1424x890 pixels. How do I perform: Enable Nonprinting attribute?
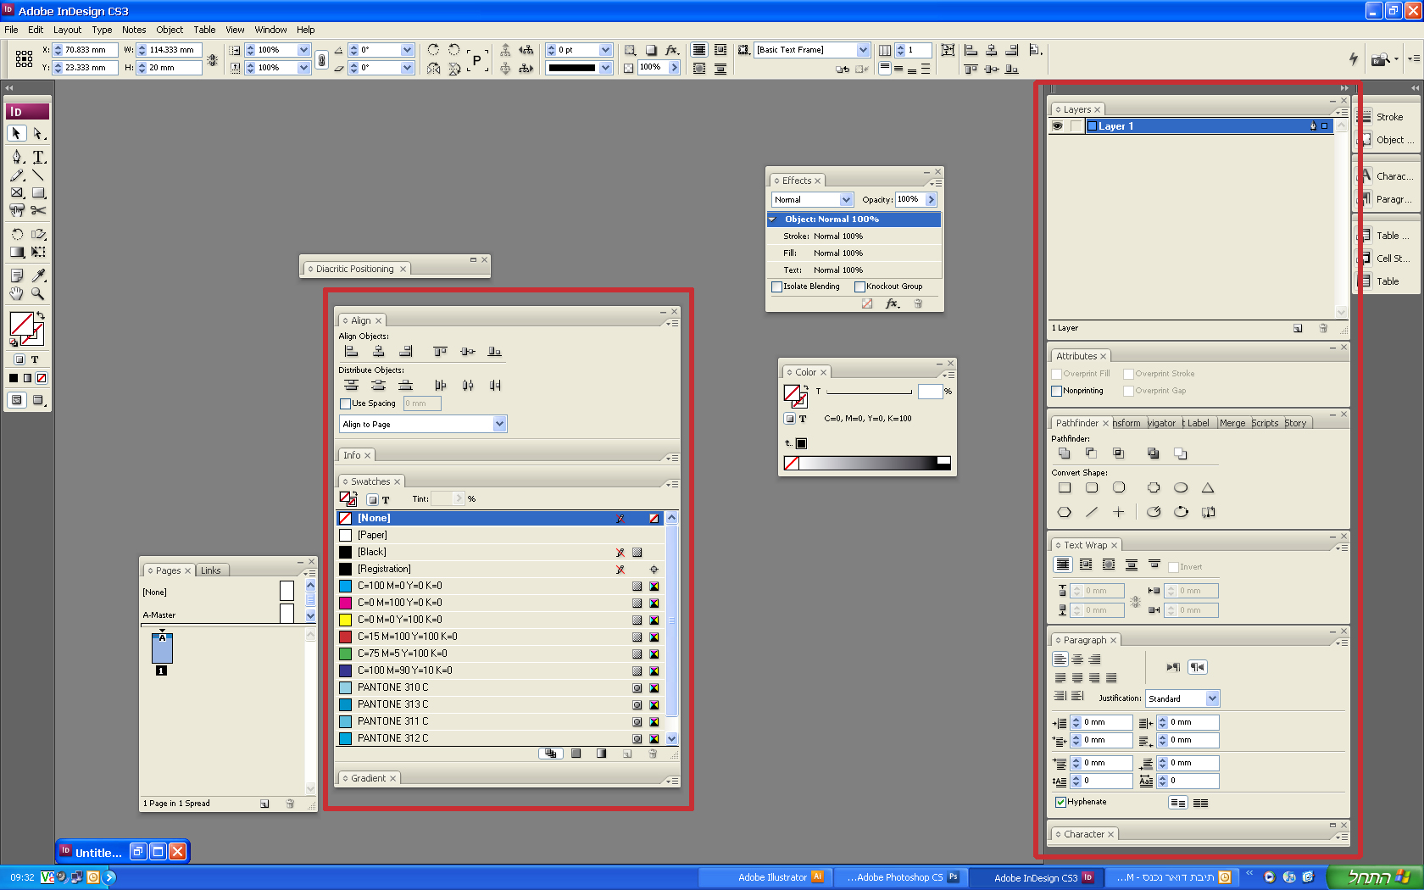click(x=1057, y=391)
